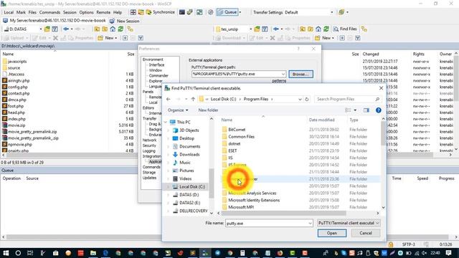Expand DATAS (D:) in navigation pane

tap(169, 195)
